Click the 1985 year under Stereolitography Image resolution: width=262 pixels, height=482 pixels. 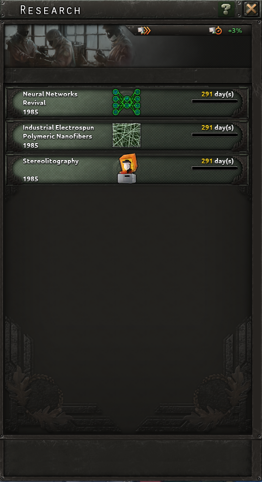coord(31,179)
